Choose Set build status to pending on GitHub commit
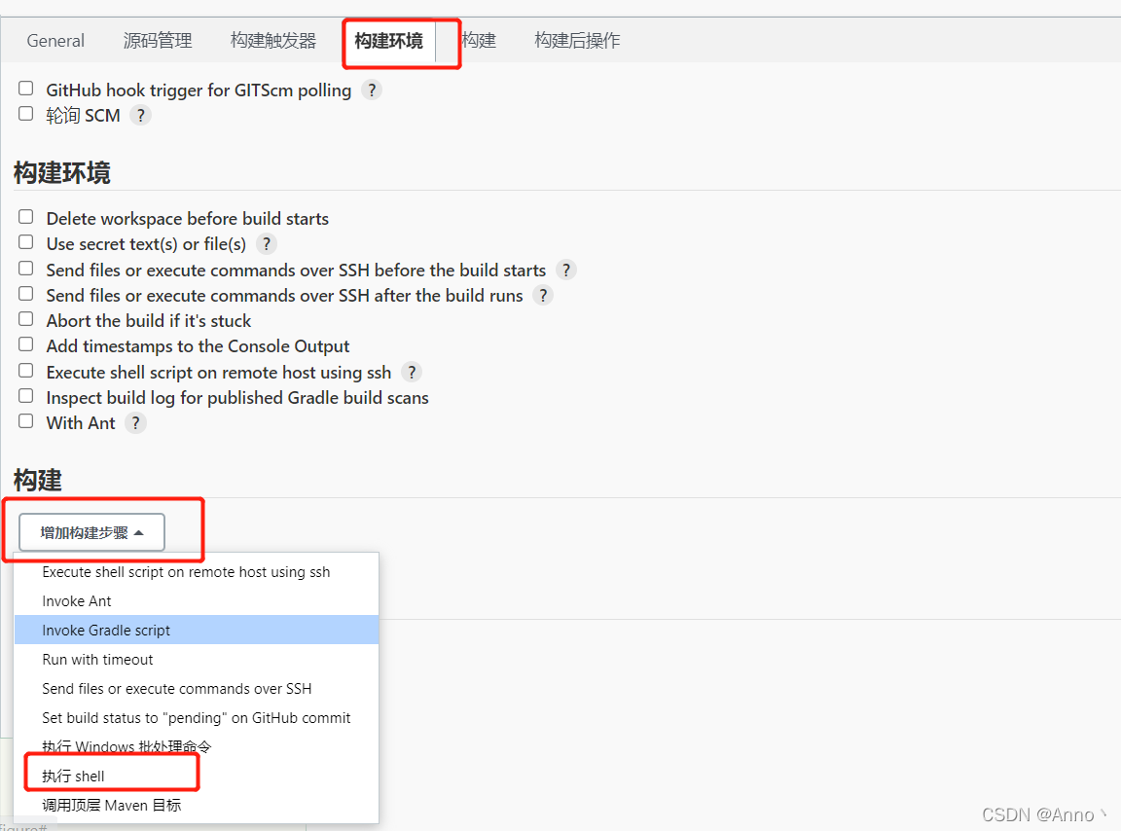 tap(197, 718)
